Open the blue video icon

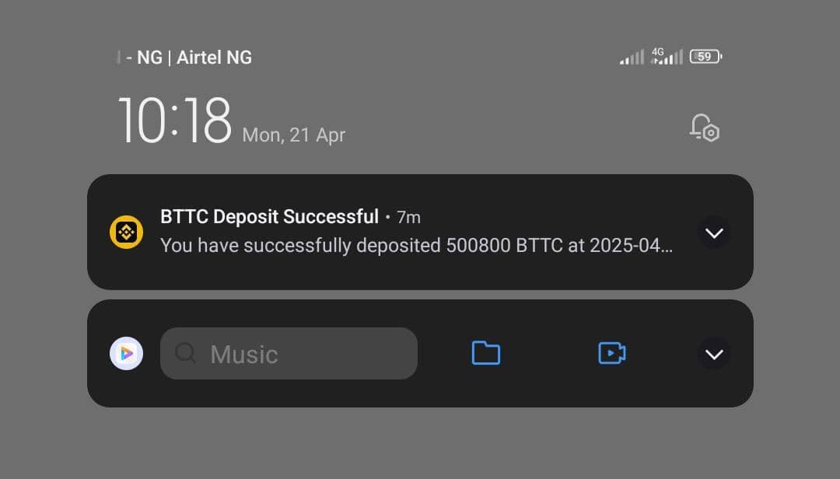[612, 353]
